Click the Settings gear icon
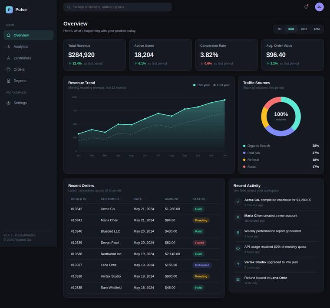 [8, 103]
